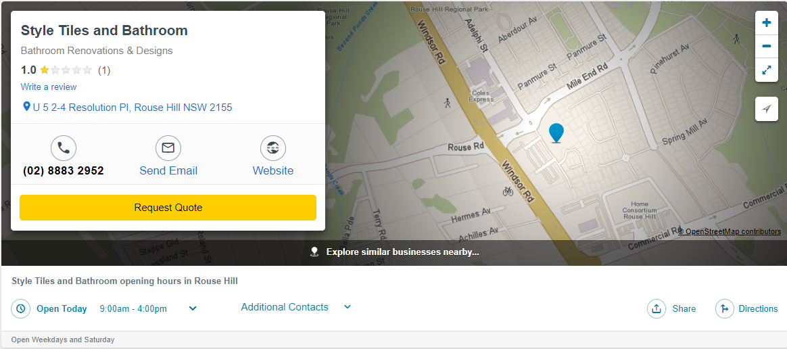The height and width of the screenshot is (349, 787).
Task: Click the Directions label
Action: tap(758, 308)
